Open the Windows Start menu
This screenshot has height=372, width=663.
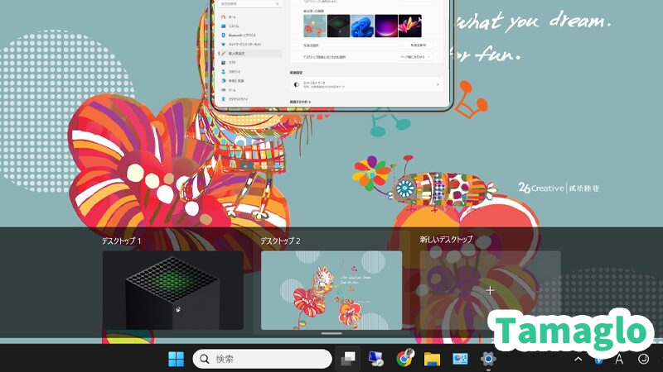[176, 359]
